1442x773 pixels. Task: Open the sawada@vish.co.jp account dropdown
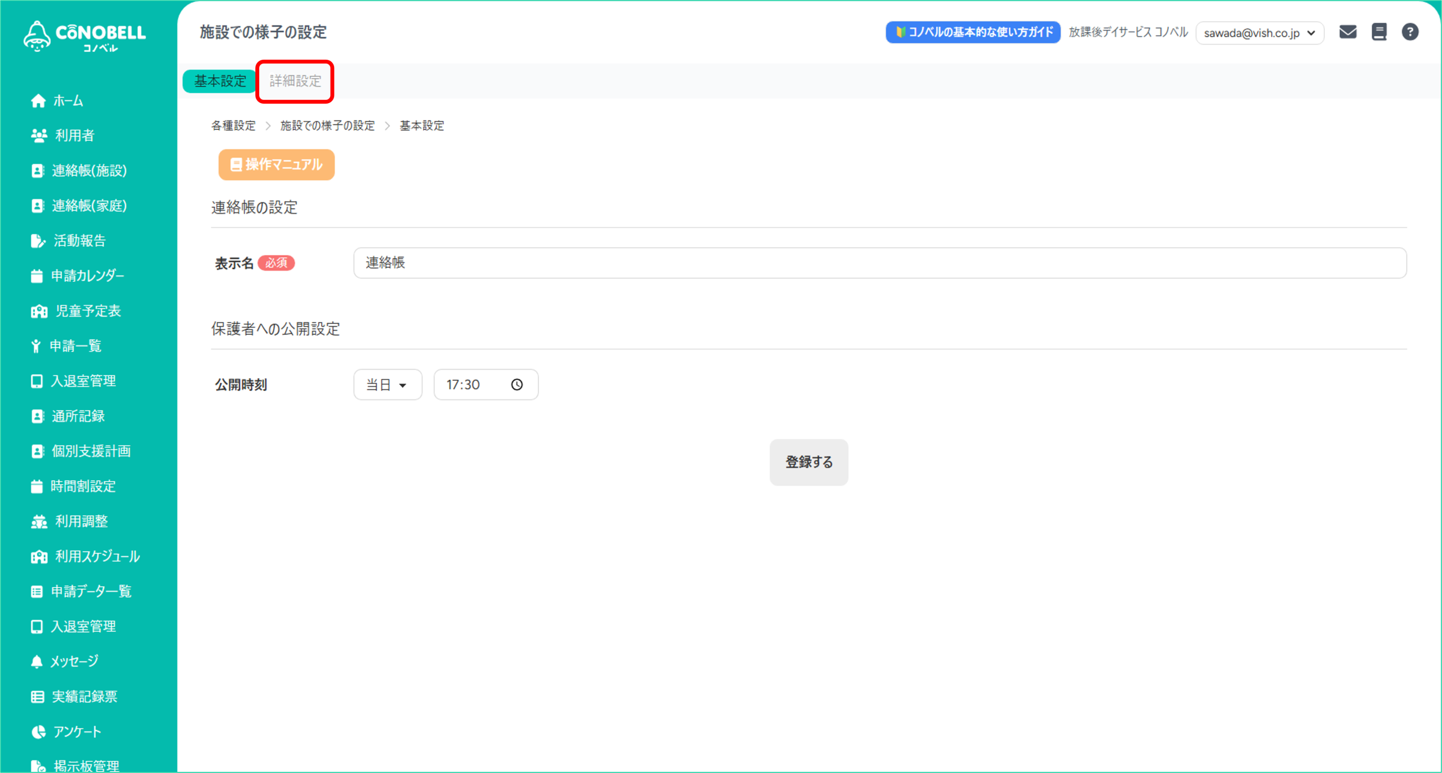(1259, 33)
